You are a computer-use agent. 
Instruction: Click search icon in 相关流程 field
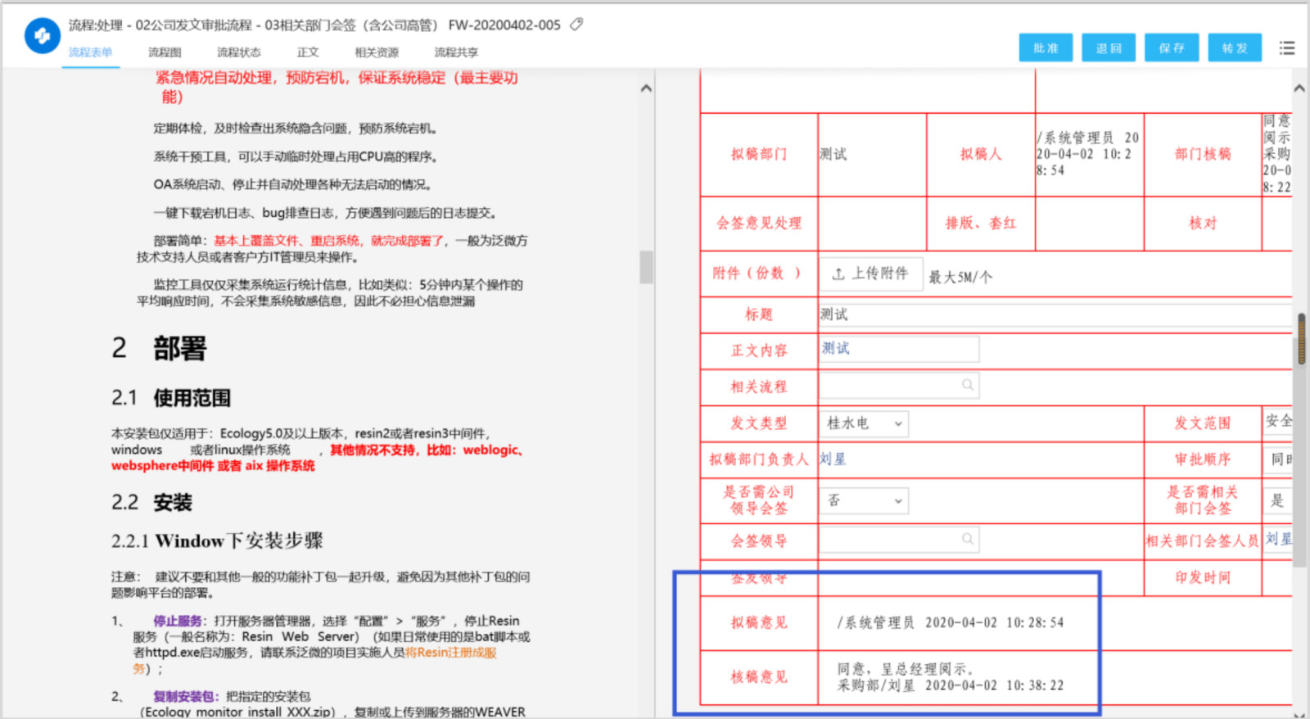tap(968, 385)
